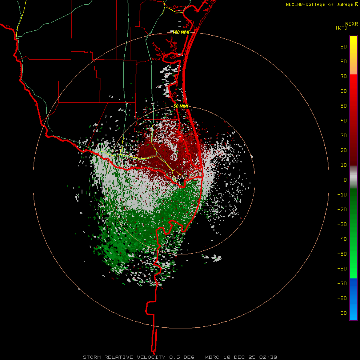Click the -10 value on the velocity scale
360x360 pixels.
coord(342,195)
